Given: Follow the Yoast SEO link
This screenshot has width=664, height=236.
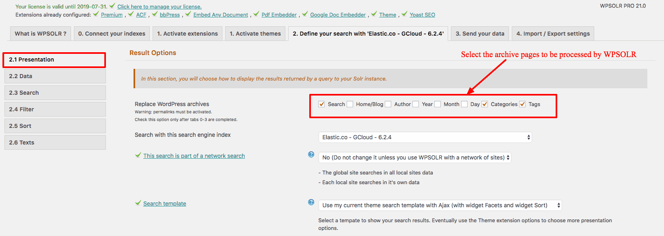Looking at the screenshot, I should 423,15.
